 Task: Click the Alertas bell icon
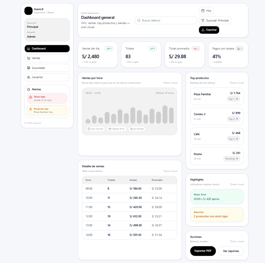(x=28, y=89)
